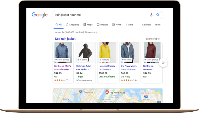Open the Images tab
This screenshot has height=113, width=199.
tap(102, 25)
